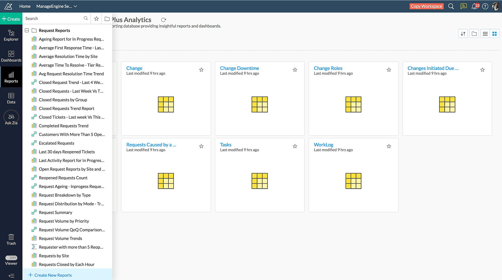Refresh the workspace with the reload icon

pyautogui.click(x=163, y=20)
